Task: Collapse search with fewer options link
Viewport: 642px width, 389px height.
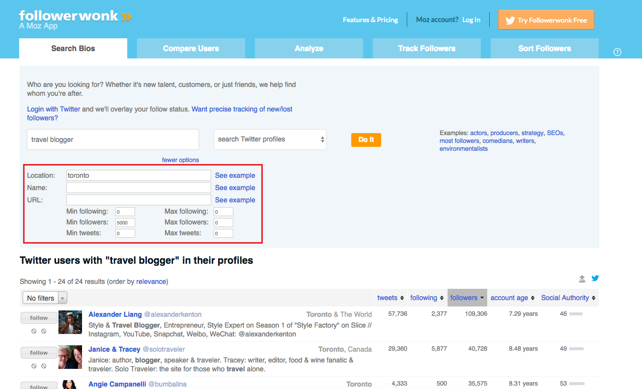Action: [180, 160]
